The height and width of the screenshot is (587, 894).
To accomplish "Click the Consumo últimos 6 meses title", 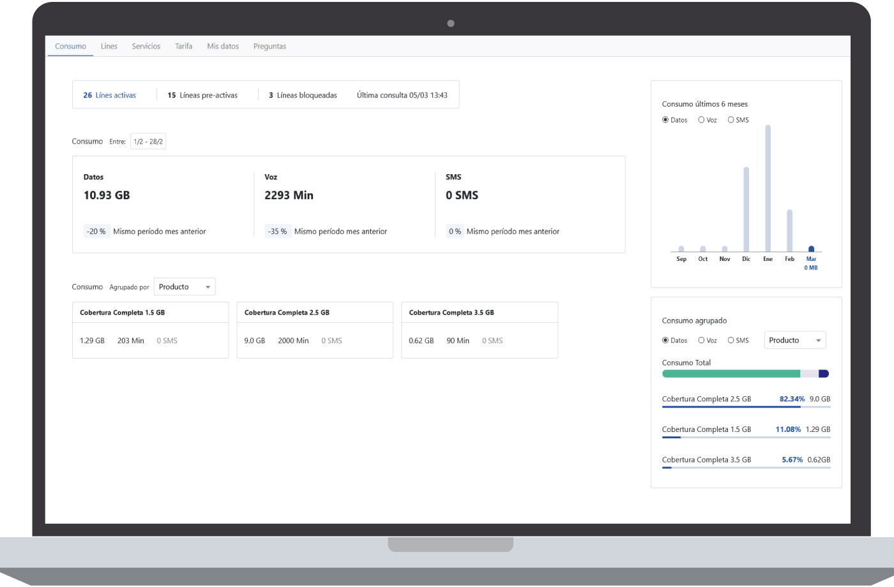I will (705, 104).
